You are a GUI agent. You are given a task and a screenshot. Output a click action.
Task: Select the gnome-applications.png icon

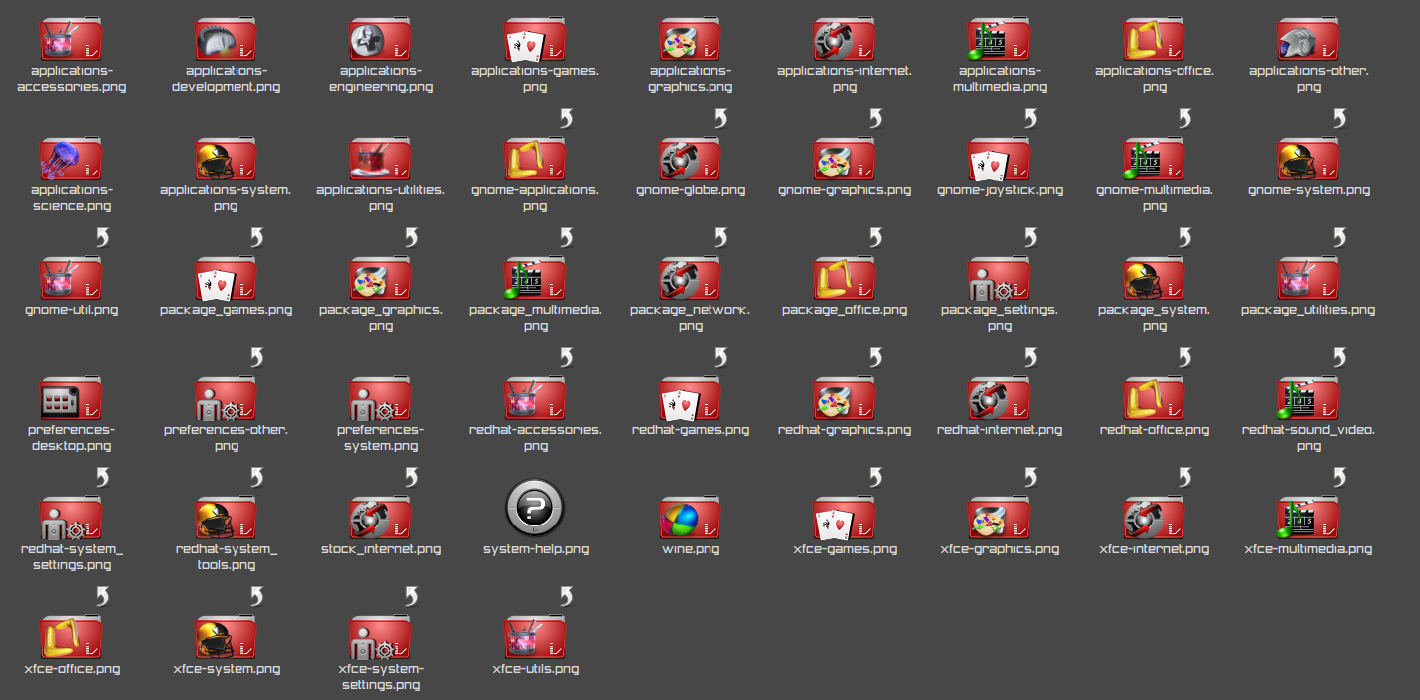[x=535, y=160]
